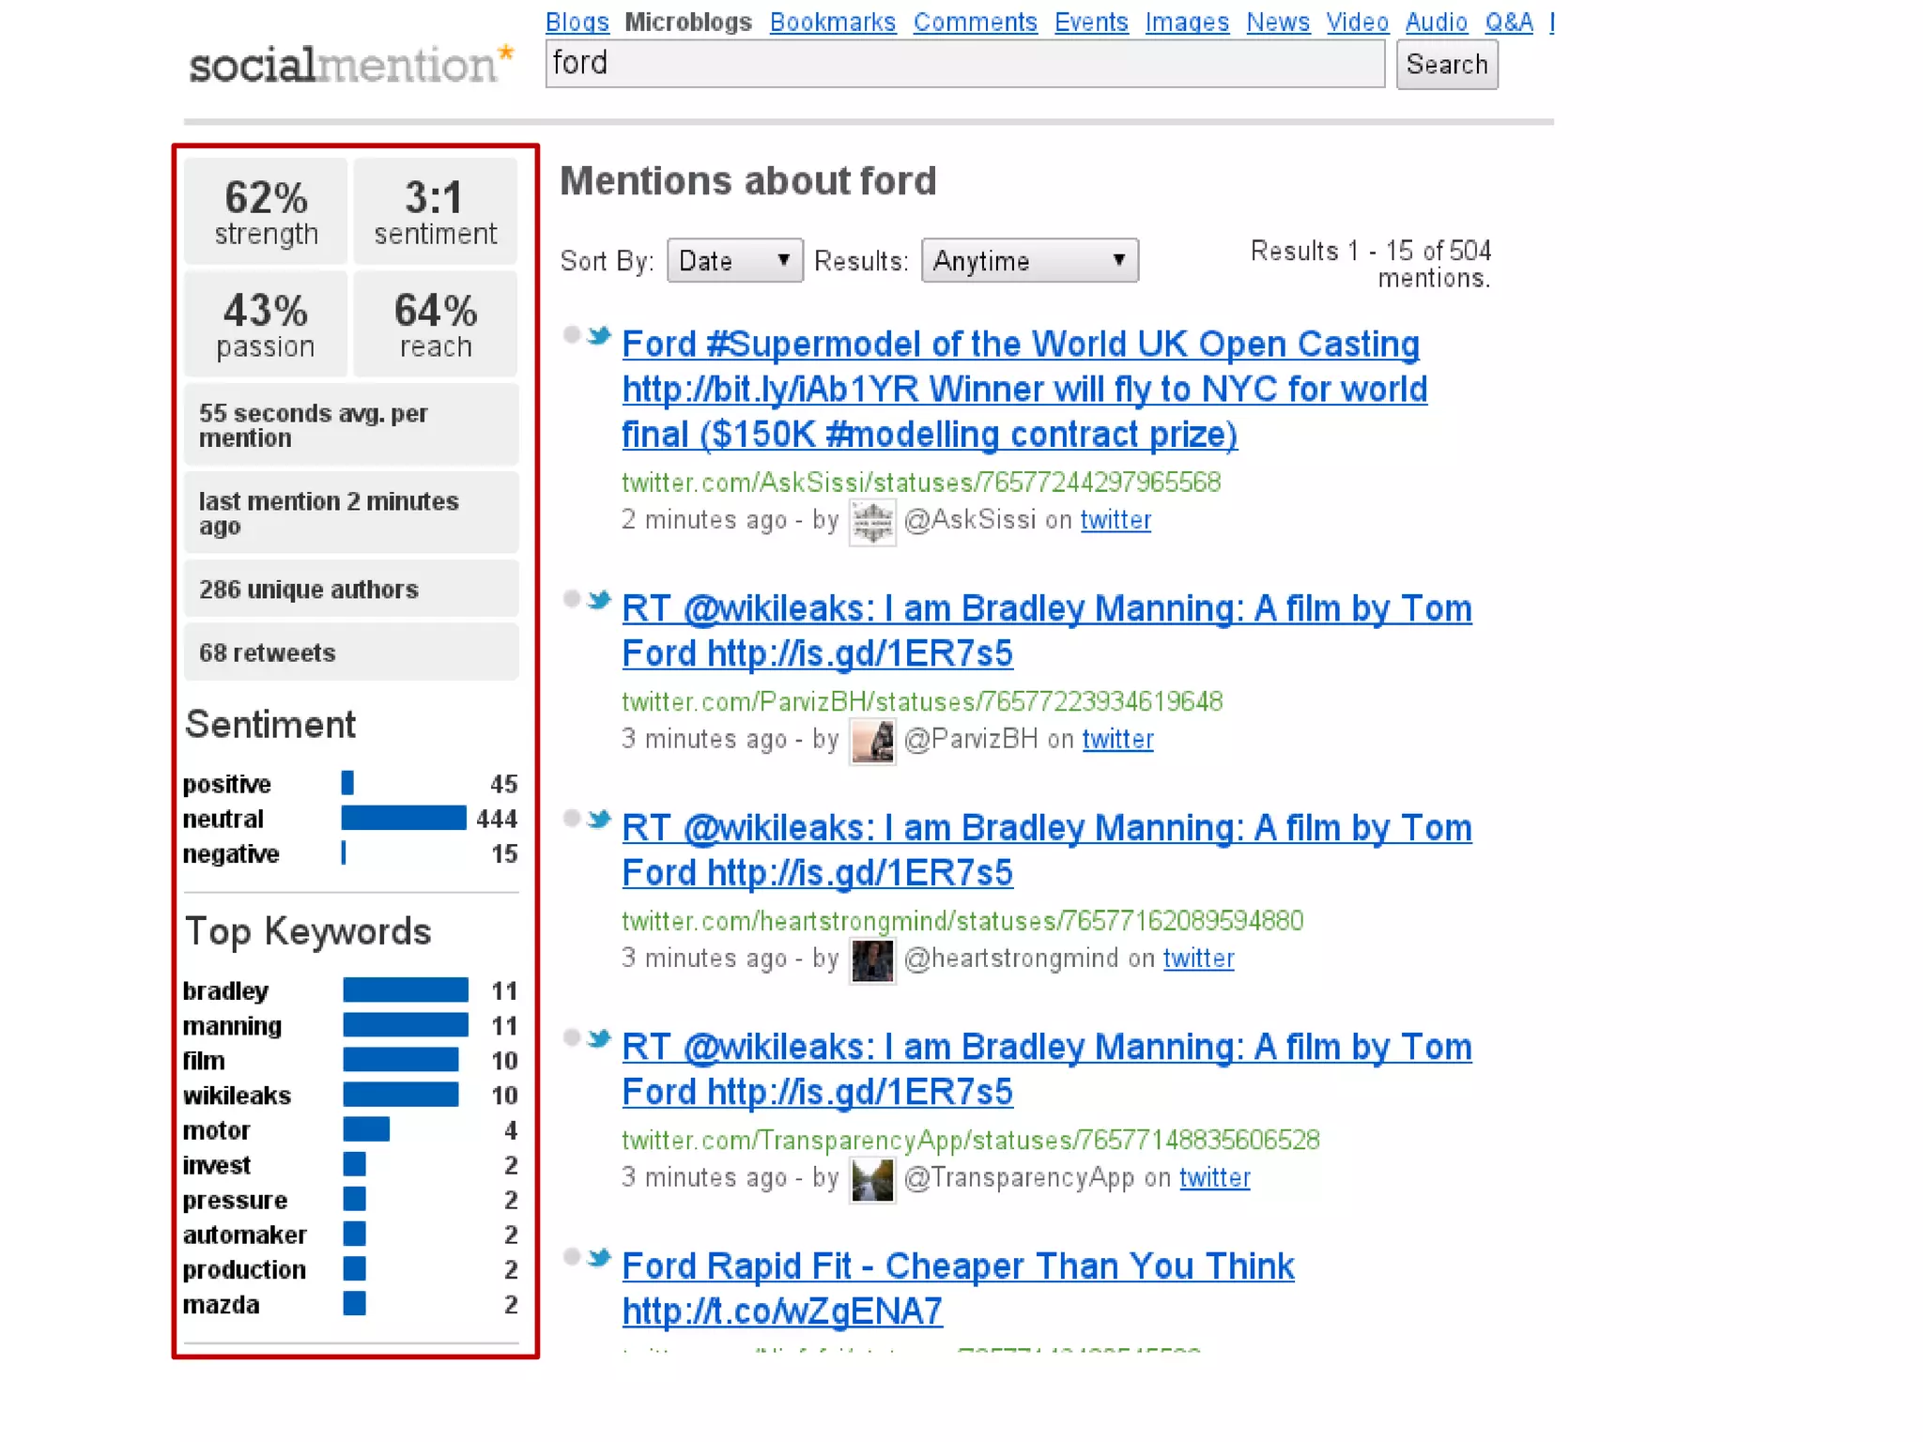The height and width of the screenshot is (1442, 1923).
Task: Click the Twitter bird icon beside the @ParvizBH mention
Action: (x=599, y=600)
